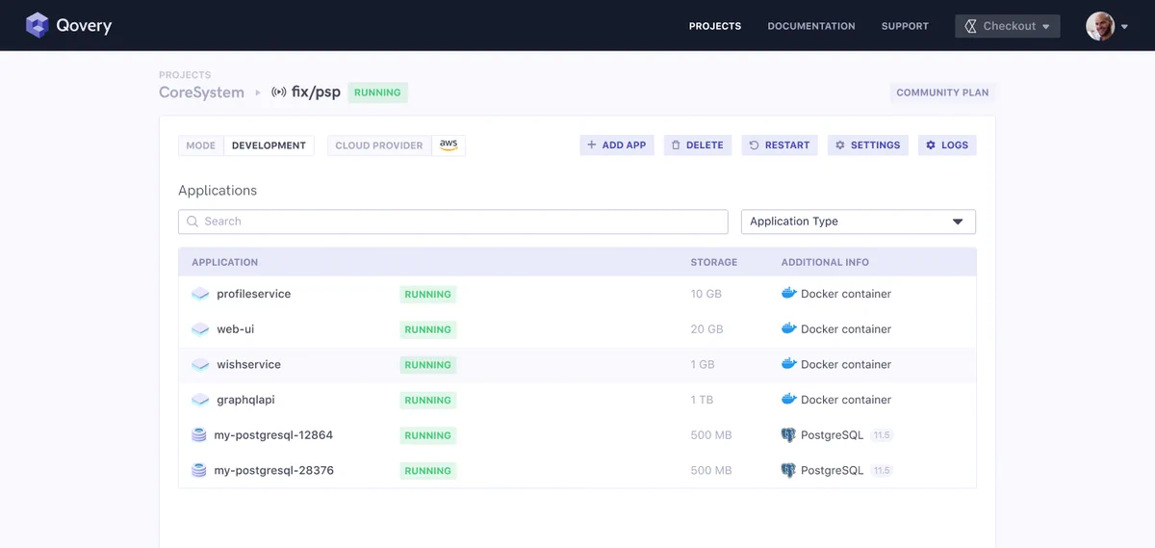Click RUNNING badge in my-postgresql-12864 row
Screen dimensions: 1155x548
427,435
